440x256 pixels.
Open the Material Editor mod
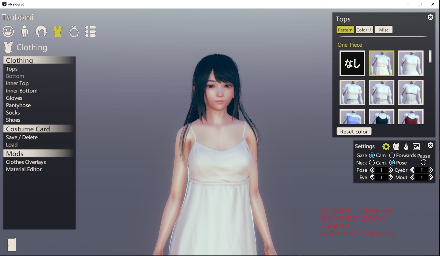tap(24, 169)
